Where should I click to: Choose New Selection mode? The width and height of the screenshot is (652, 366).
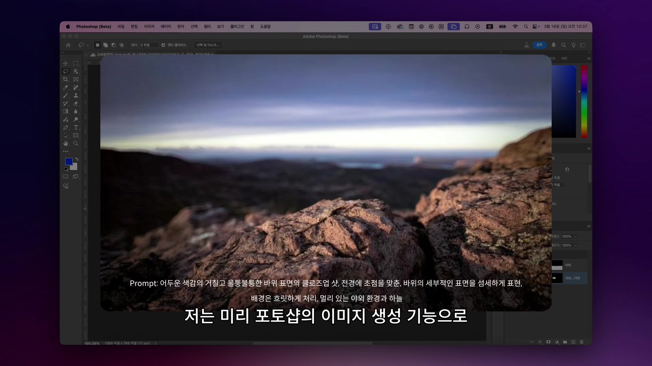[x=97, y=45]
